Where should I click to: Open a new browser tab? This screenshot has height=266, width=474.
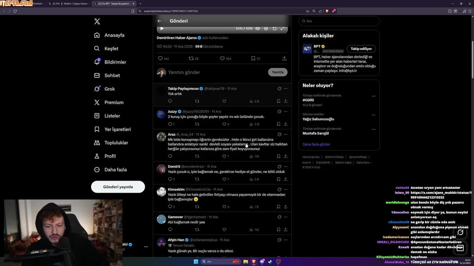click(140, 4)
